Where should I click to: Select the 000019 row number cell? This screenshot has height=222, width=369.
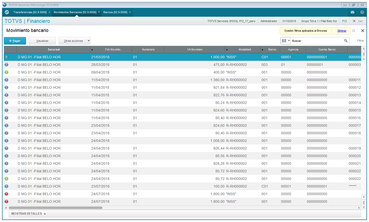pos(355,148)
